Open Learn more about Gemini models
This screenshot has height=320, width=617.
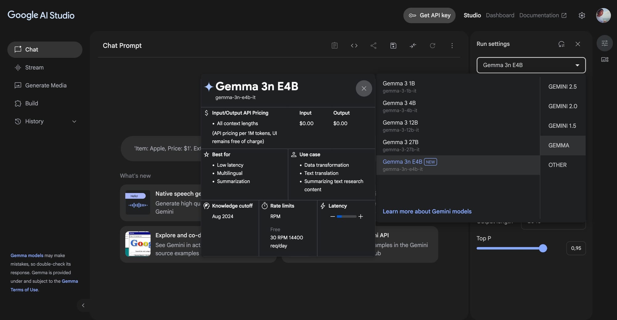[x=427, y=211]
